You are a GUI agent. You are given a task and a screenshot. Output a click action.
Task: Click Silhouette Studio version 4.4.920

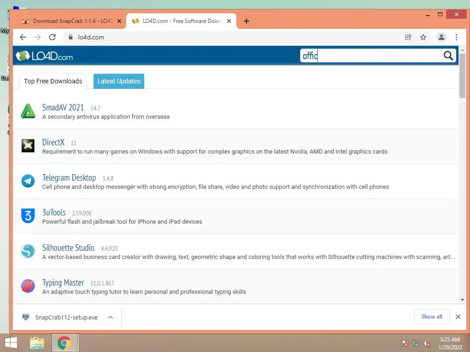(x=109, y=248)
